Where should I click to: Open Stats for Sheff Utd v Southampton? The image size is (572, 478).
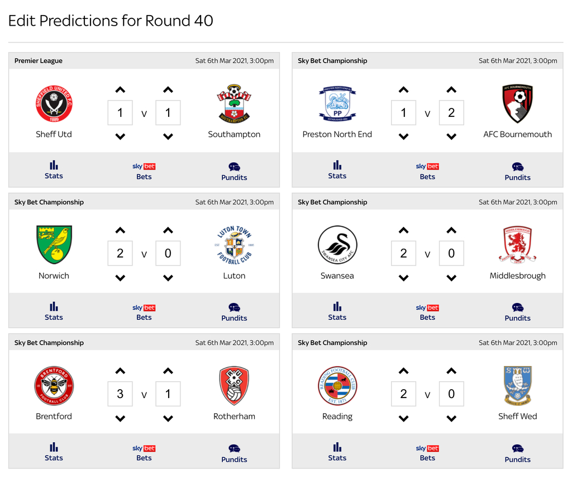click(54, 170)
